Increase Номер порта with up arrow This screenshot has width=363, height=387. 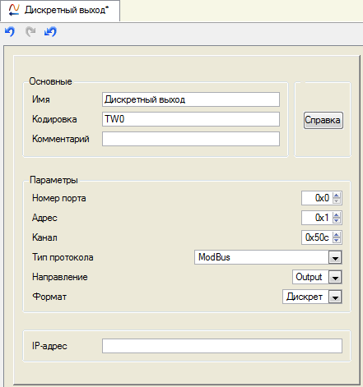337,195
